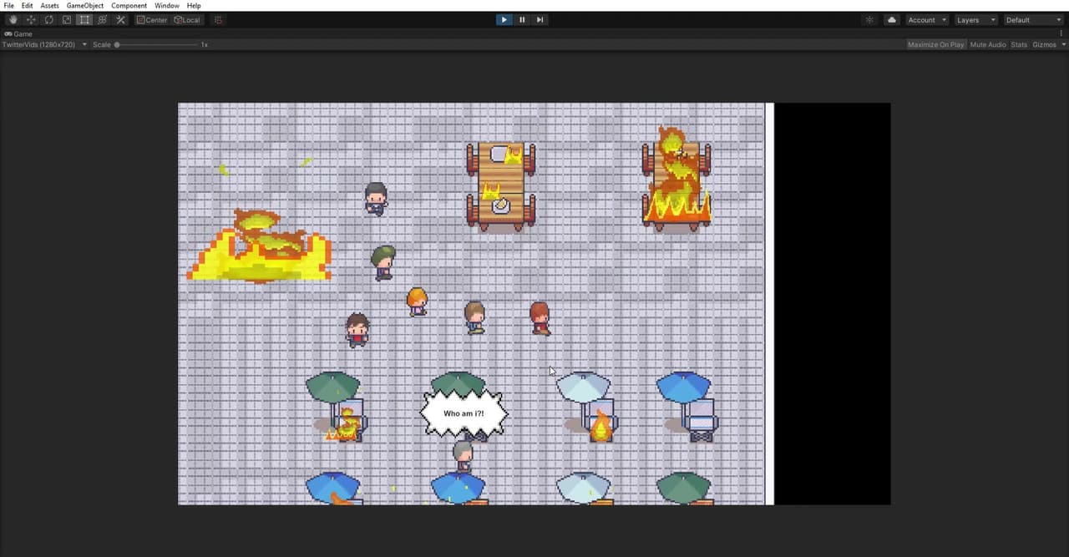
Task: Click the Step frame button
Action: tap(540, 19)
